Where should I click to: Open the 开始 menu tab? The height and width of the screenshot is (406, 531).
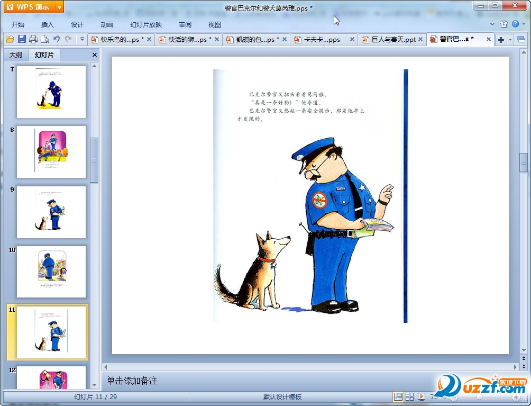(x=18, y=24)
